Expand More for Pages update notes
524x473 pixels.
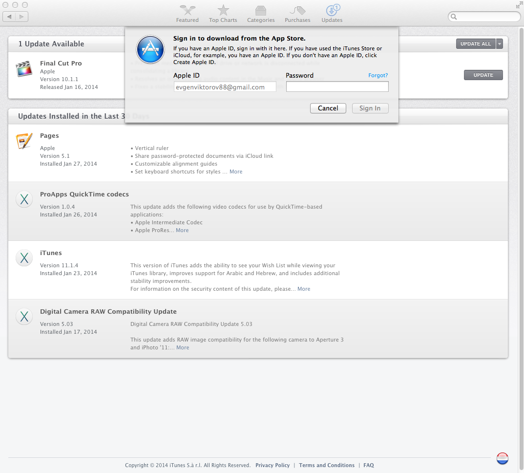point(236,172)
